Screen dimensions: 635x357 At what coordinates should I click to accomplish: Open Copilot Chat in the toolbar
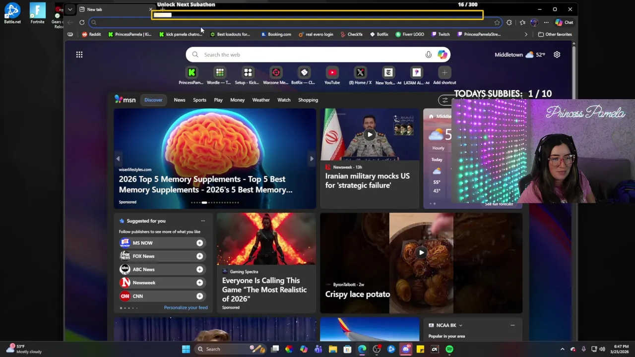pyautogui.click(x=564, y=22)
